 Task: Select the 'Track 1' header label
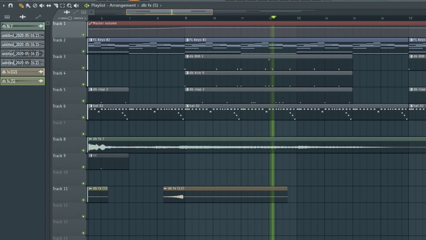(59, 24)
